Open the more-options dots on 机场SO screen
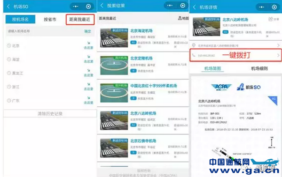The image size is (282, 177). point(76,7)
